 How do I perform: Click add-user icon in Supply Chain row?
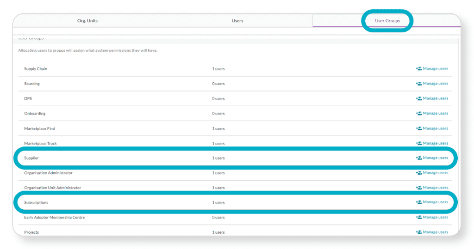point(419,69)
